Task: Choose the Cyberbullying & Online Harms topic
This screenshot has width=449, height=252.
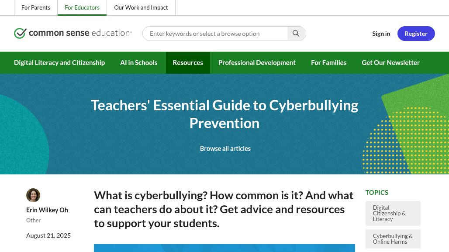Action: click(x=393, y=239)
